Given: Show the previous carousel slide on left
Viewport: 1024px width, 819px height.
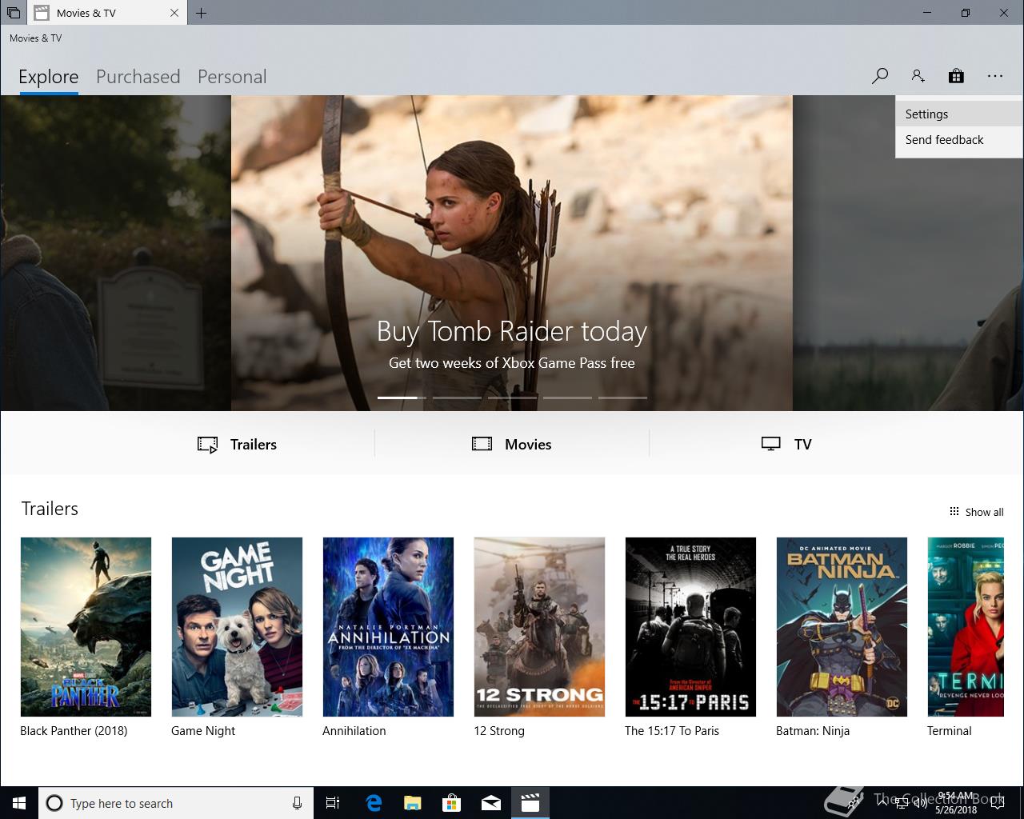Looking at the screenshot, I should point(115,253).
